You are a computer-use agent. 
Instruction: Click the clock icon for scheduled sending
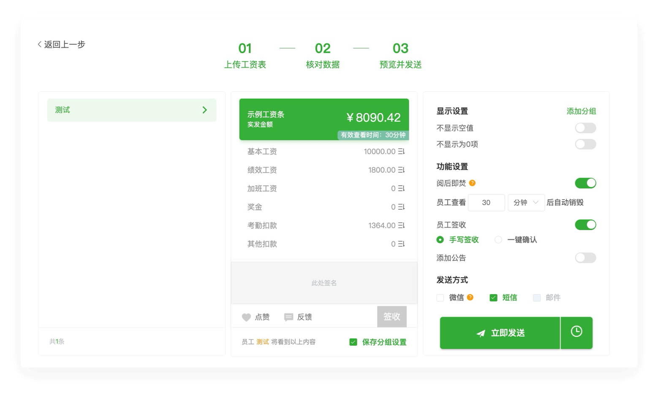[576, 332]
